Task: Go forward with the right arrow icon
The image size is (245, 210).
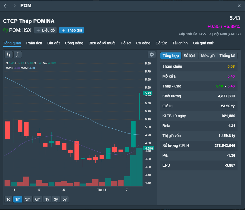Action: pos(14,6)
